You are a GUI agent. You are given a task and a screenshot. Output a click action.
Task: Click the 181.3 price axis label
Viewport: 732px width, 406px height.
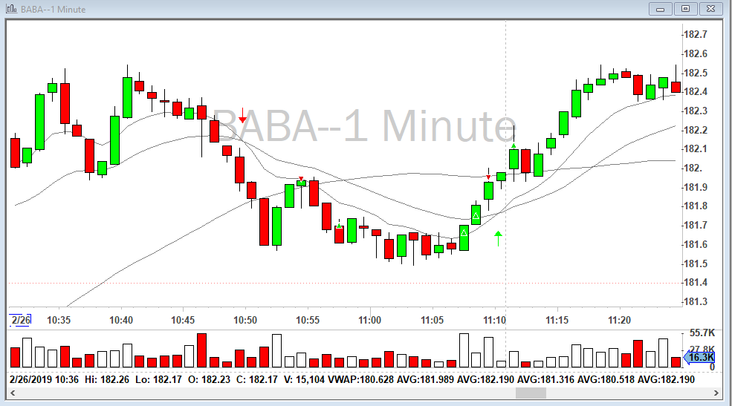[696, 301]
